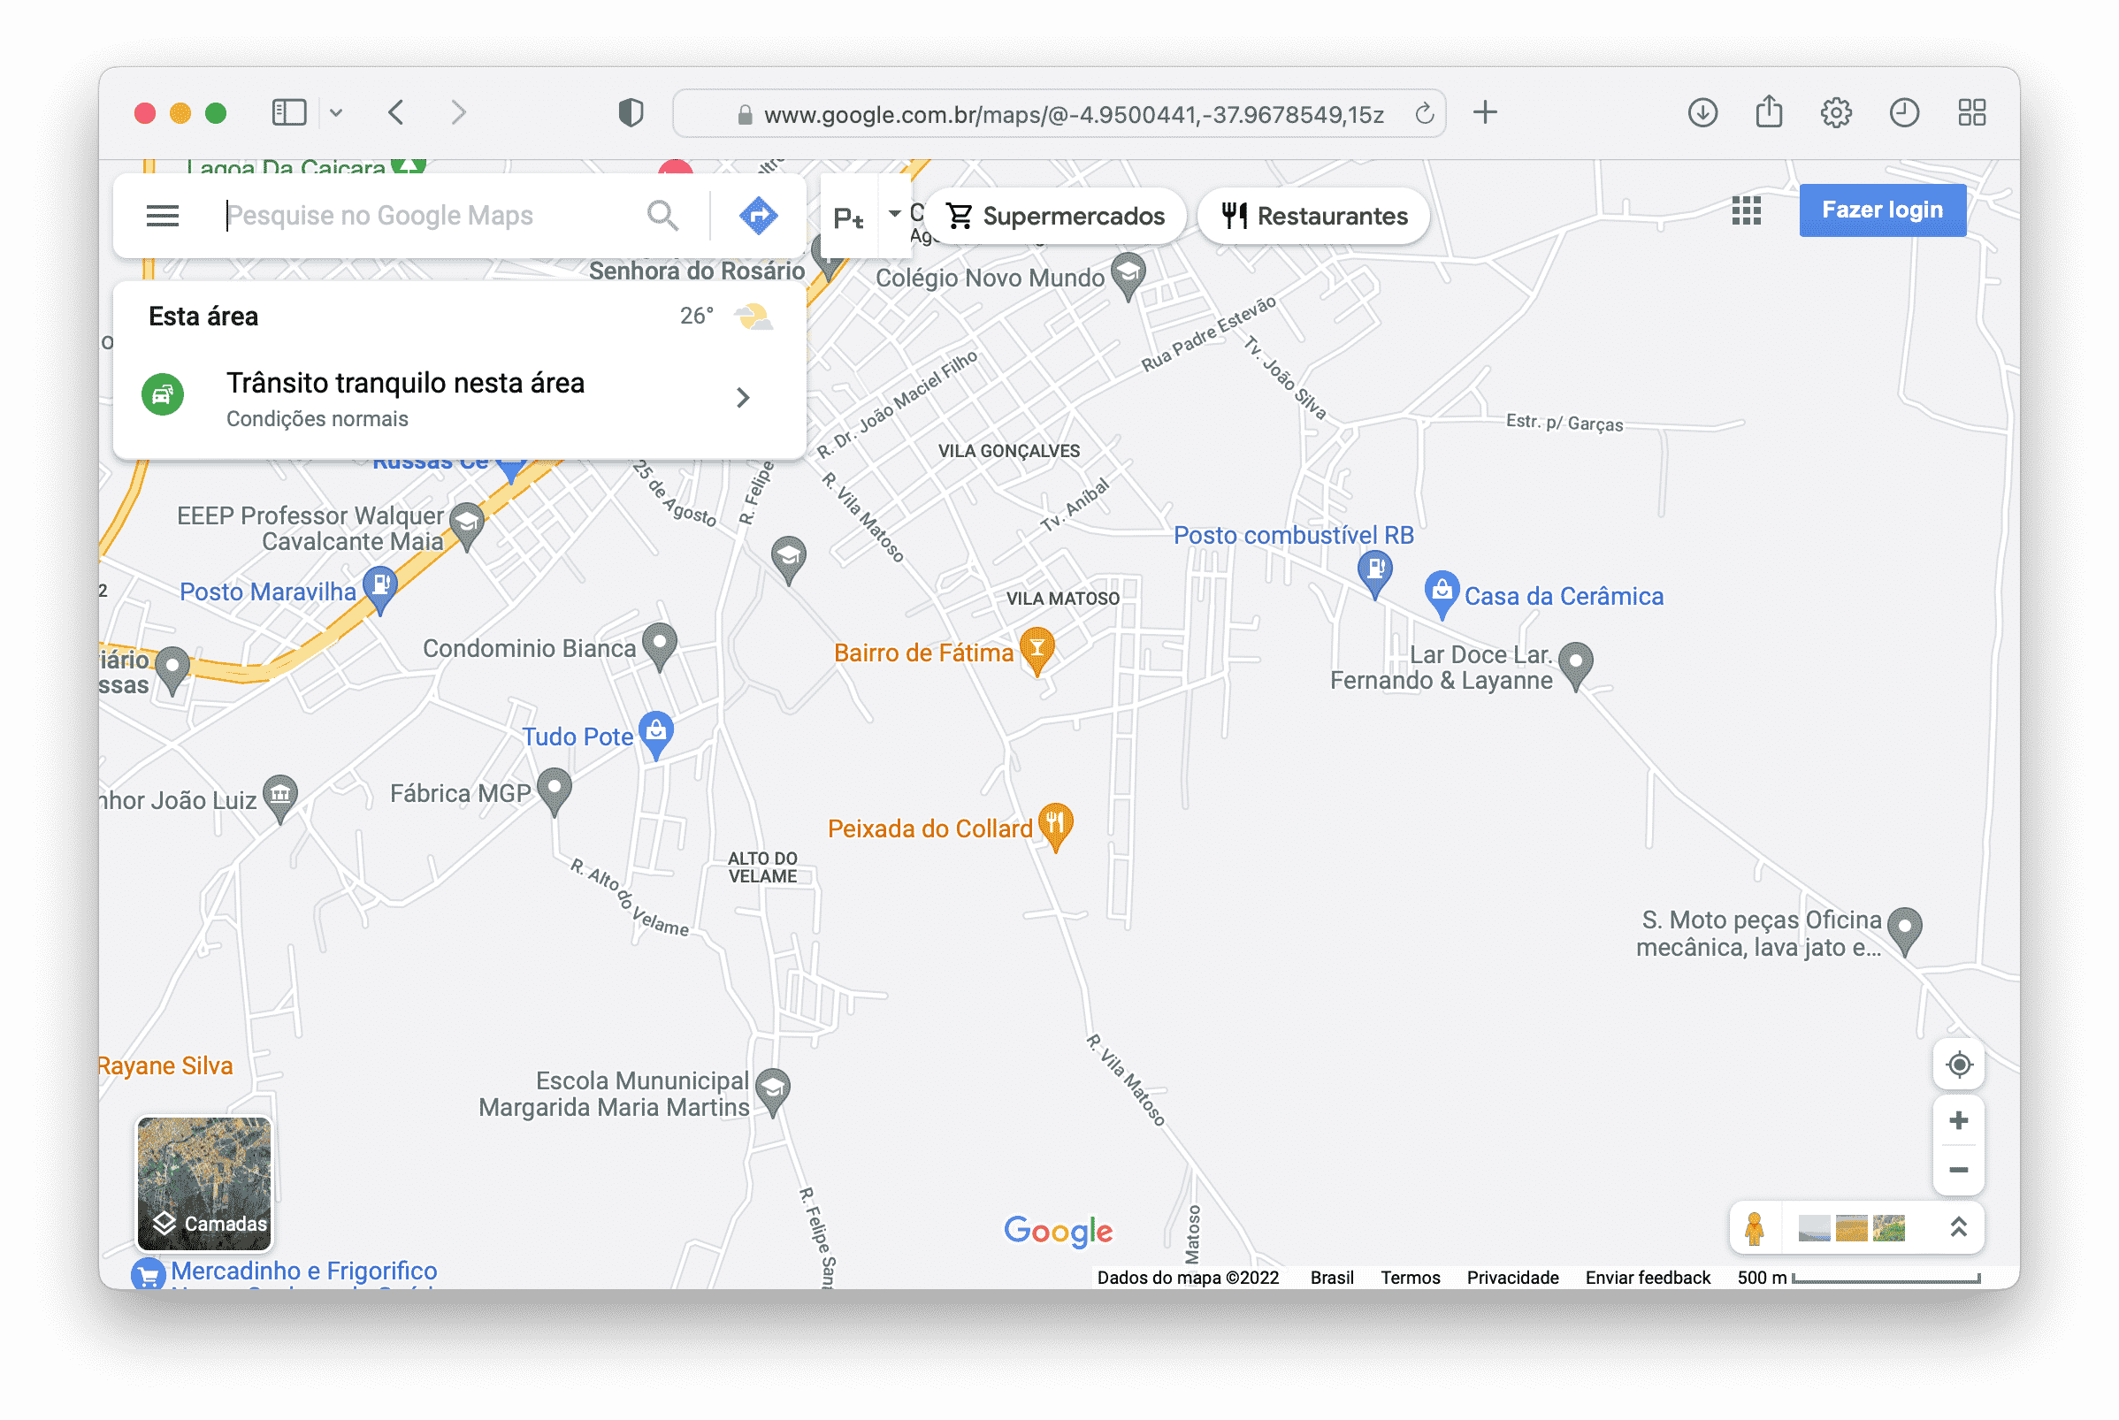Select the Rayane Silva label
Screen dimensions: 2119x1420
tap(165, 1066)
